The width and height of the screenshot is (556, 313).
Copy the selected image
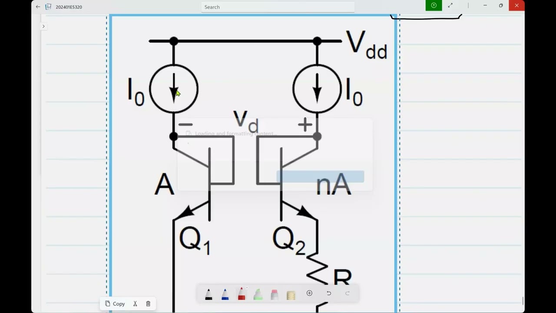(x=115, y=304)
